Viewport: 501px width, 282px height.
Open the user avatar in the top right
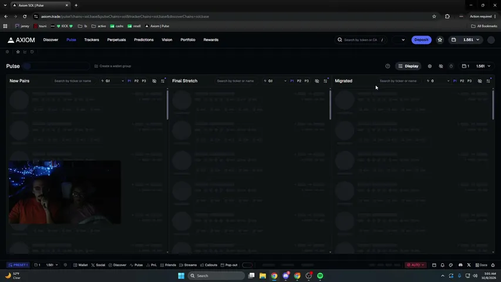(x=491, y=40)
